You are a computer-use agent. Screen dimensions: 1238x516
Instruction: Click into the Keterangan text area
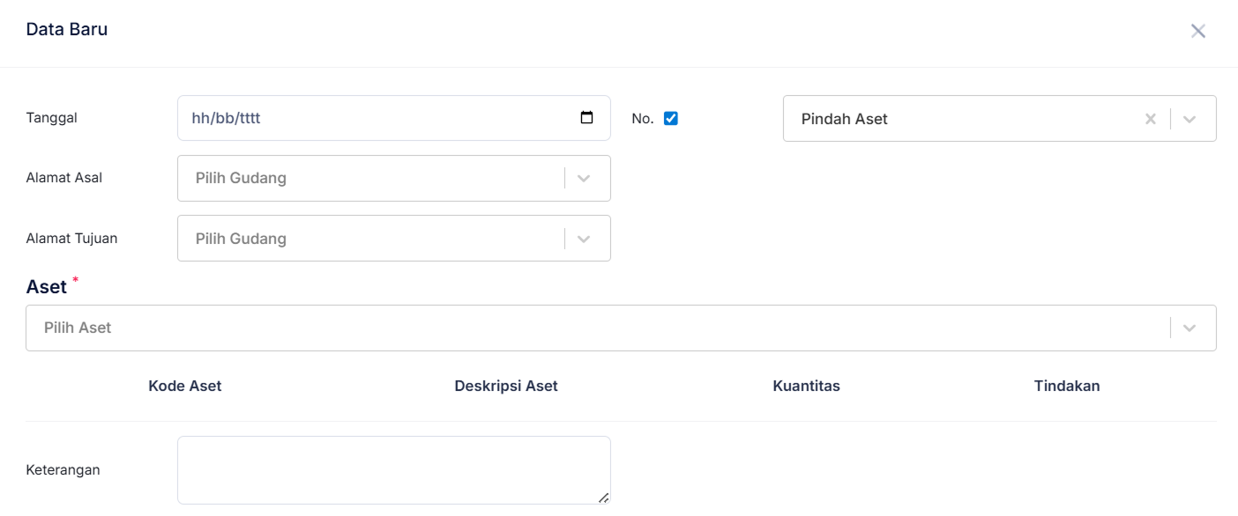(393, 469)
